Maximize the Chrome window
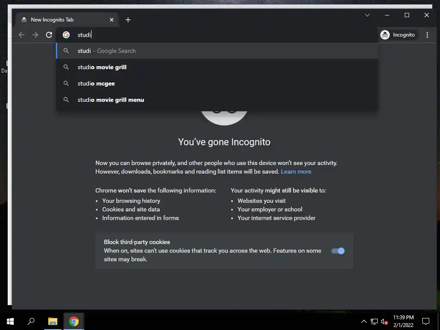 (x=407, y=15)
